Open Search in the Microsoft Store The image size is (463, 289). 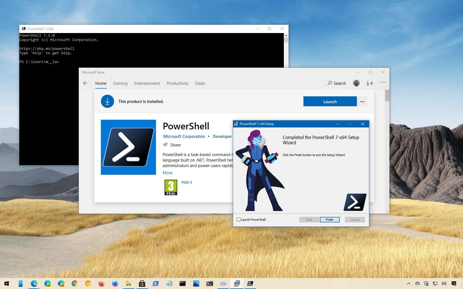tap(337, 83)
